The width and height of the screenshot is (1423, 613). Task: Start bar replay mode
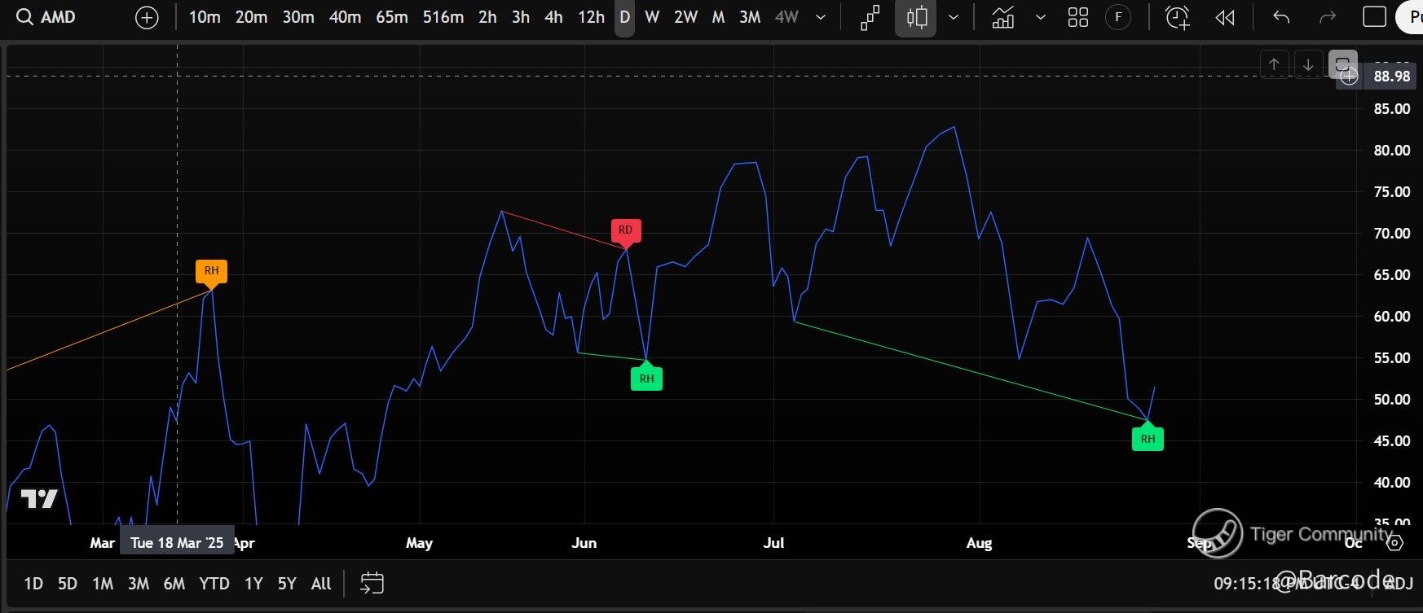point(1225,17)
